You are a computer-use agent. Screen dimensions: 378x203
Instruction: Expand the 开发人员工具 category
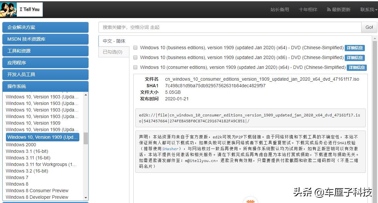click(x=45, y=74)
